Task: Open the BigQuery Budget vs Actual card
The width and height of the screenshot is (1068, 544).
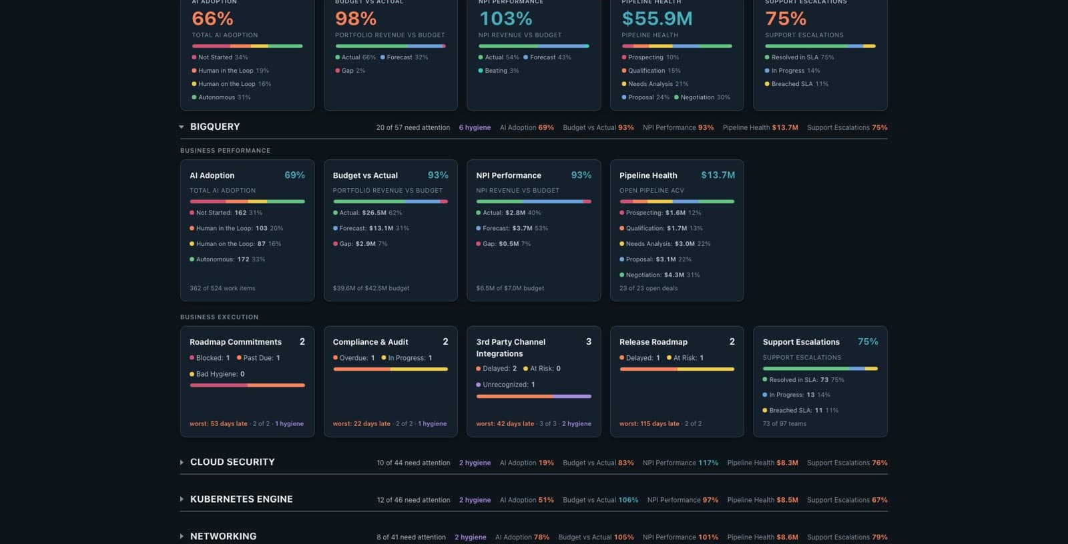Action: click(390, 230)
